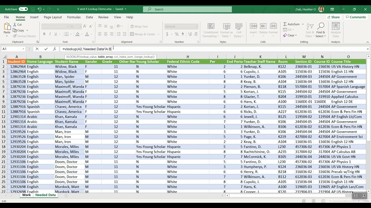Switch to the Work sheet tab
The height and width of the screenshot is (208, 371).
coord(26,195)
